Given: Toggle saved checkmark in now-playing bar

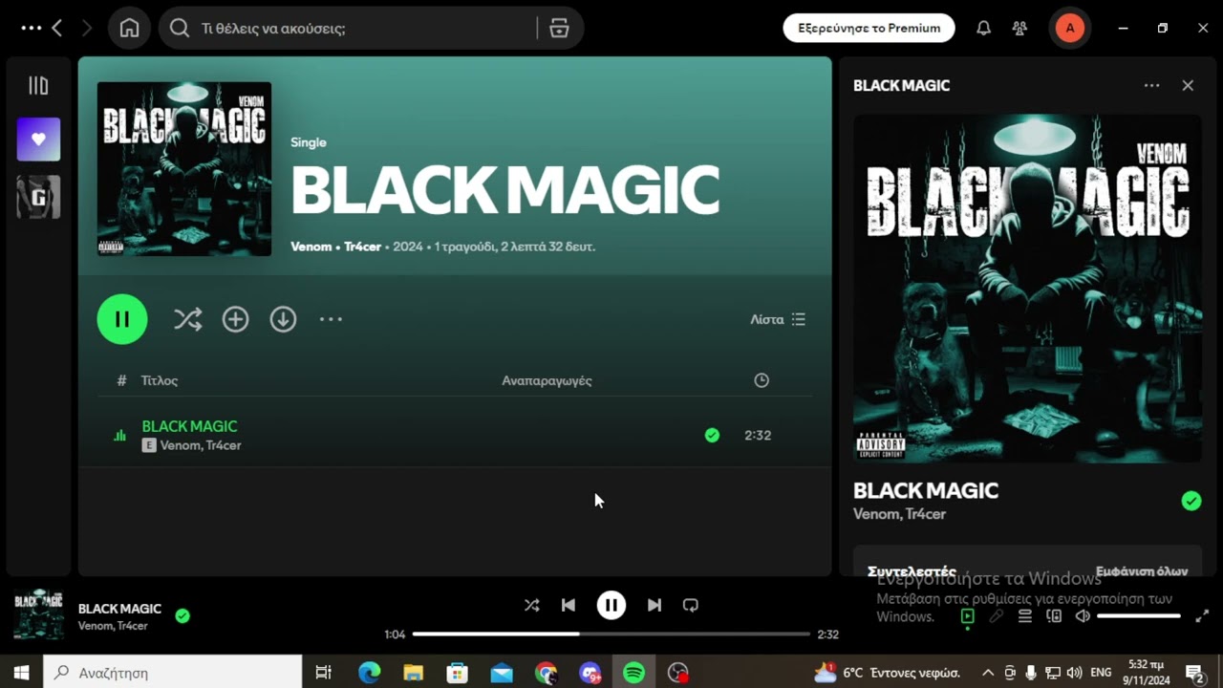Looking at the screenshot, I should pyautogui.click(x=182, y=616).
